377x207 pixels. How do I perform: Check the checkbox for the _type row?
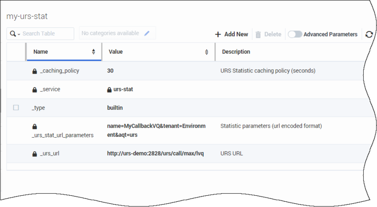pyautogui.click(x=16, y=108)
